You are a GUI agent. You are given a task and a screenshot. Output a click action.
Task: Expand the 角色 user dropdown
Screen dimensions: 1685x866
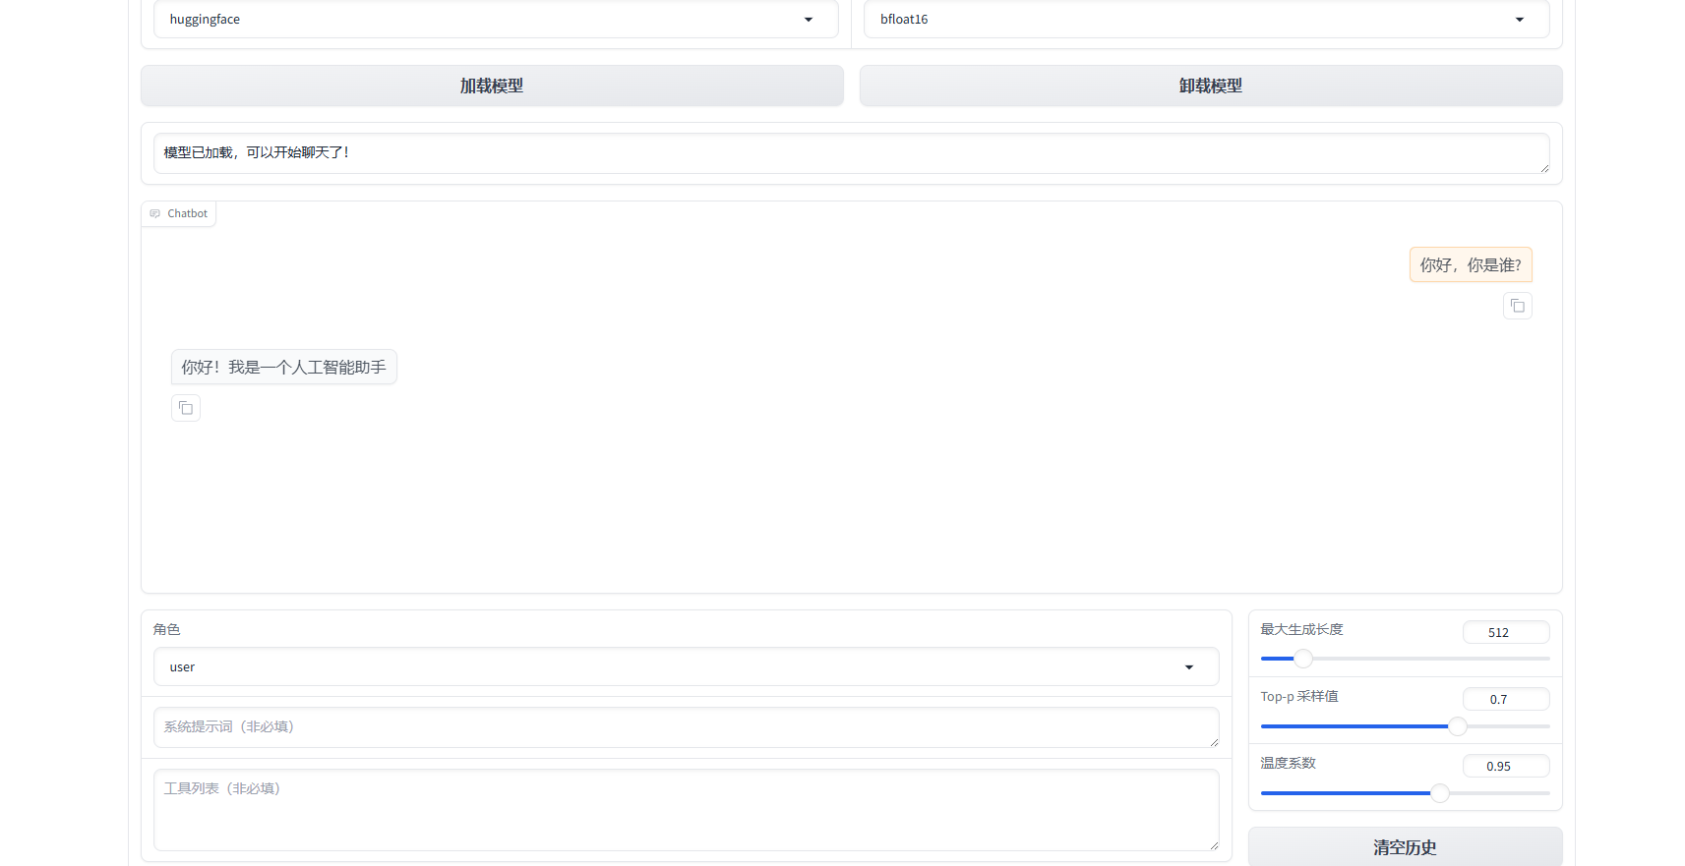tap(686, 667)
